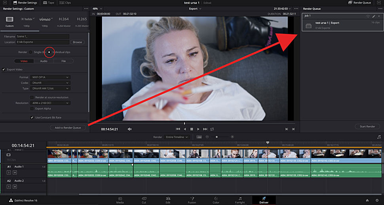This screenshot has height=205, width=384.
Task: Open project home icon
Action: (367, 200)
